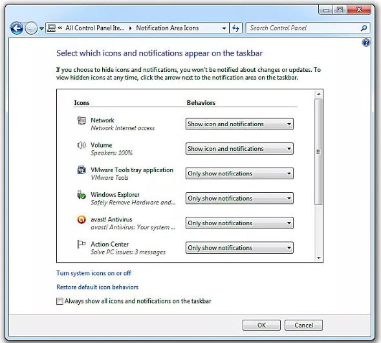The image size is (381, 343).
Task: Click the icon list scrollbar down arrow
Action: [319, 258]
